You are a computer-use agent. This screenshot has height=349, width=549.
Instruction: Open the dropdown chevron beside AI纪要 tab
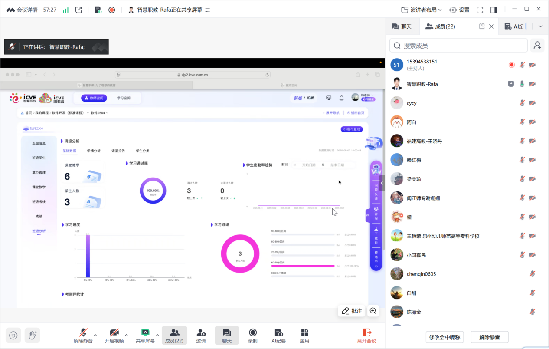click(540, 26)
